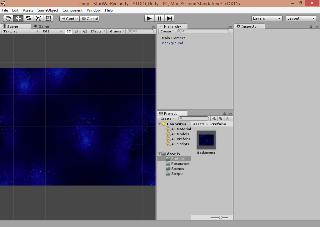
Task: Select All Scripts favorite search
Action: tap(177, 144)
